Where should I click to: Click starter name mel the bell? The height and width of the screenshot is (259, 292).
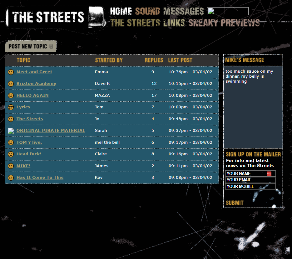107,142
